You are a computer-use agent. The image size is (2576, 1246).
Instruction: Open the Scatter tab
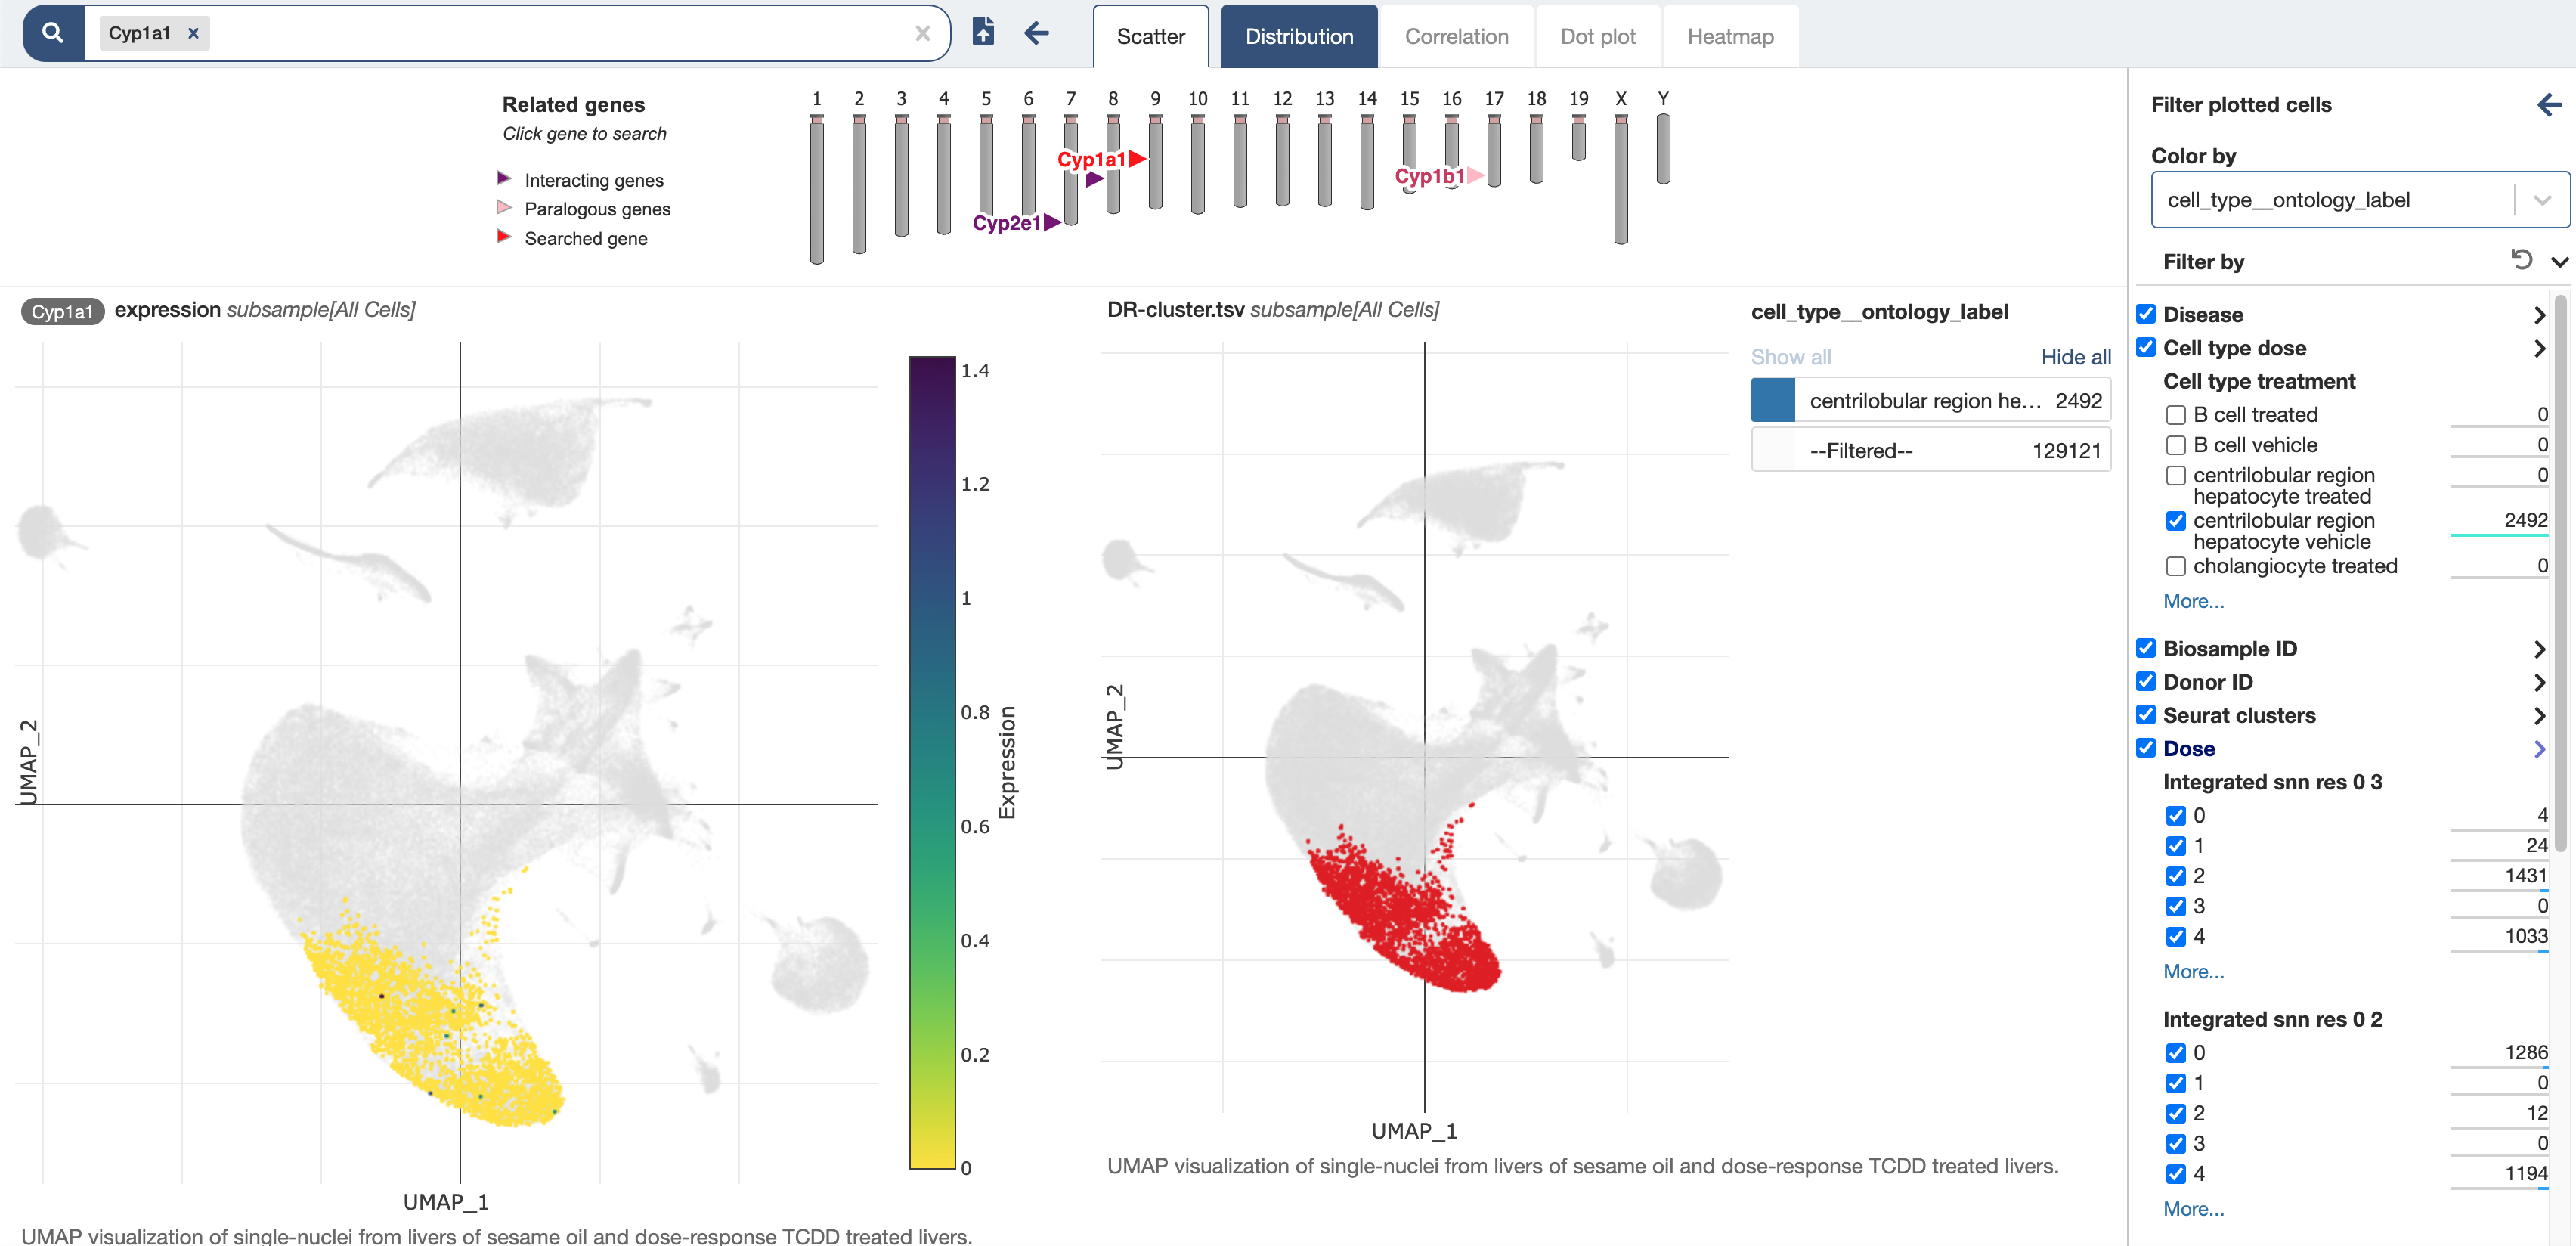click(1150, 37)
